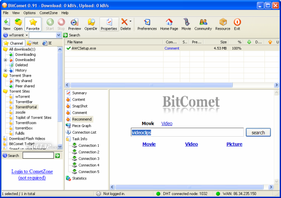Open the Options menu
Image resolution: width=281 pixels, height=198 pixels.
click(29, 13)
